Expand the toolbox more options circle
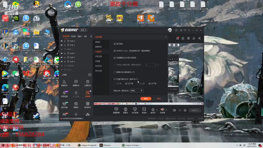Image resolution: width=263 pixels, height=148 pixels. coord(90,75)
